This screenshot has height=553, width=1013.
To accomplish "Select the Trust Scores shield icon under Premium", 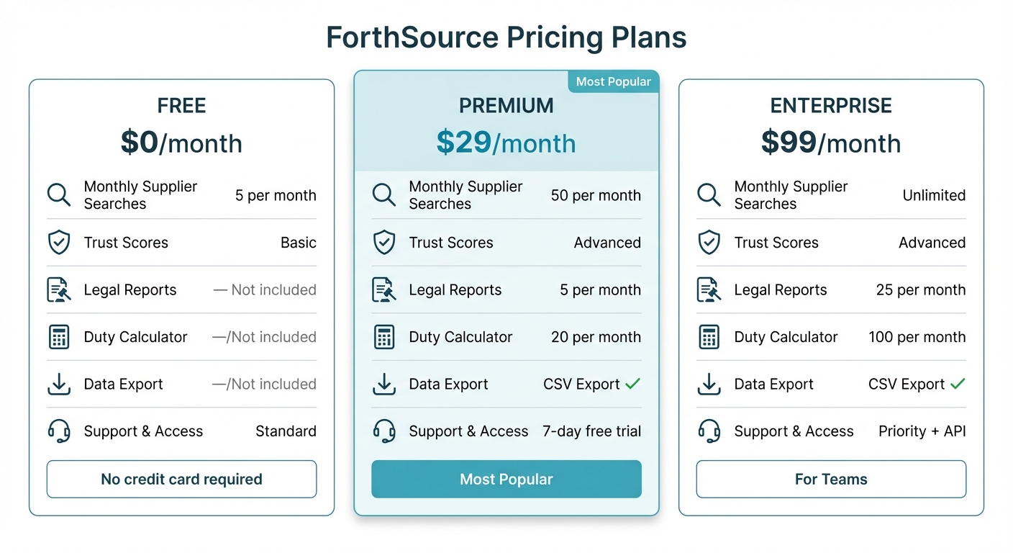I will (x=383, y=243).
